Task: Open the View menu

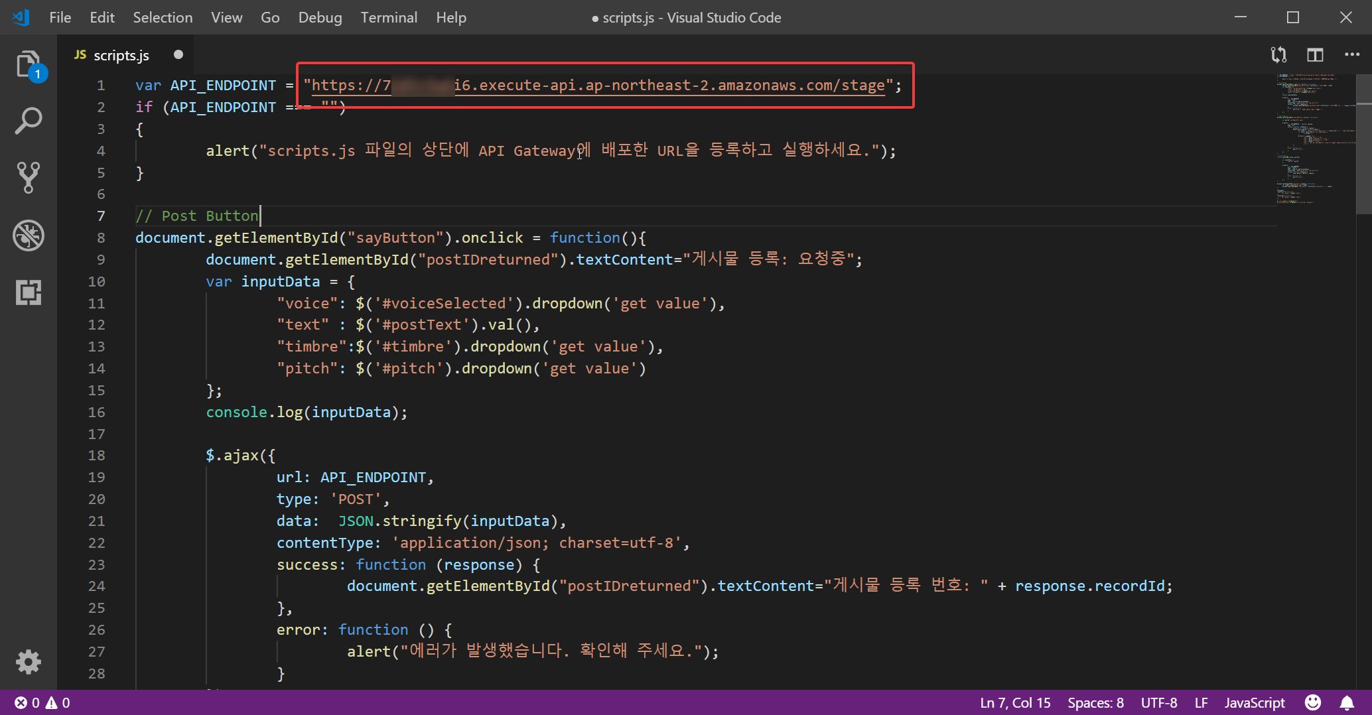Action: pyautogui.click(x=227, y=17)
